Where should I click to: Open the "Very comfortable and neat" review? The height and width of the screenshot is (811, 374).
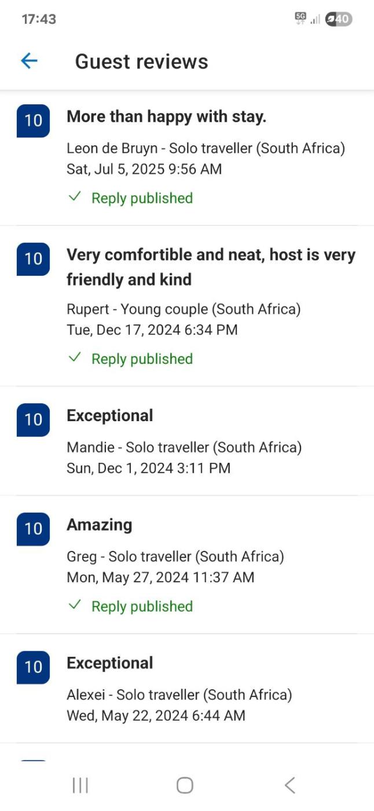(211, 267)
